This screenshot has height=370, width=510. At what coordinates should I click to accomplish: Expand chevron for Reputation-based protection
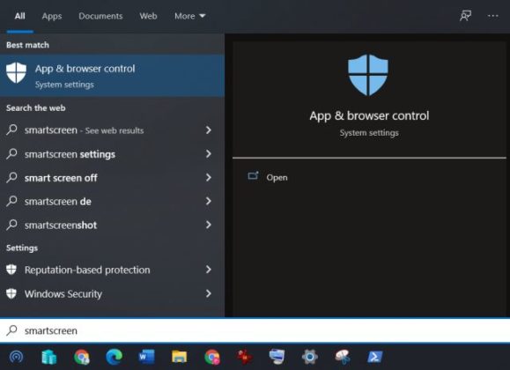click(x=209, y=270)
